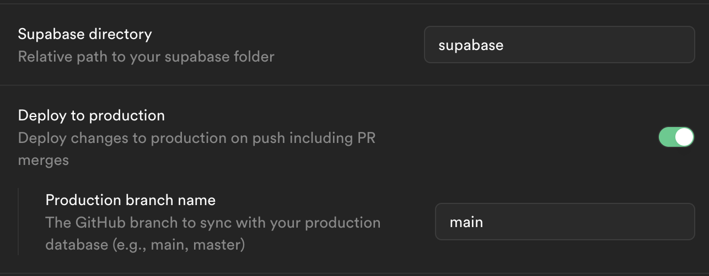Click the "Supabase directory" heading
This screenshot has width=709, height=276.
point(85,34)
